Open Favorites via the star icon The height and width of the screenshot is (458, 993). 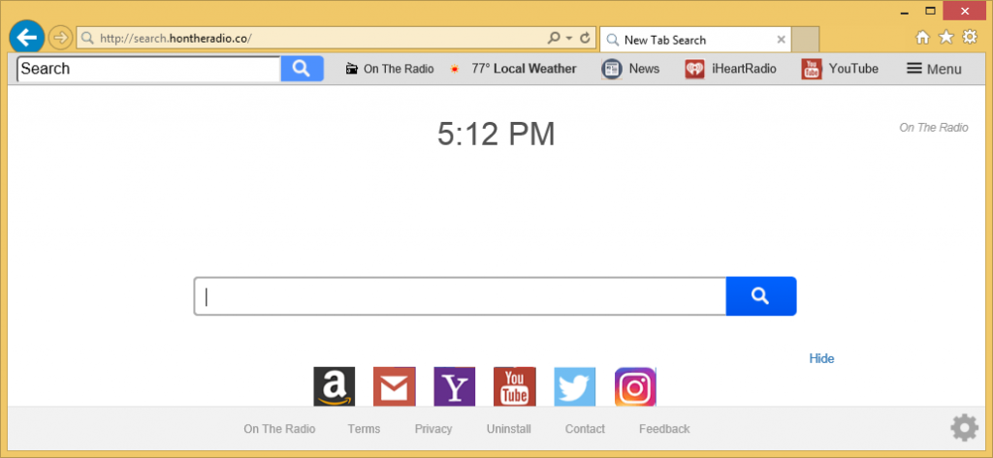(945, 38)
